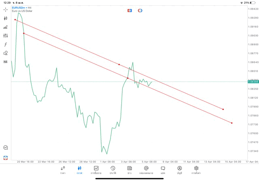The width and height of the screenshot is (259, 181).
Task: Open the กล่องจดหมาย (Mailbox) tab
Action: (146, 170)
